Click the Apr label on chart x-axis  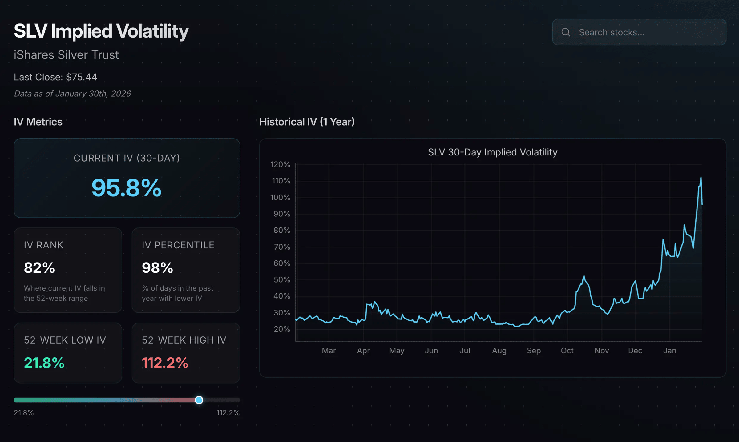pyautogui.click(x=363, y=351)
